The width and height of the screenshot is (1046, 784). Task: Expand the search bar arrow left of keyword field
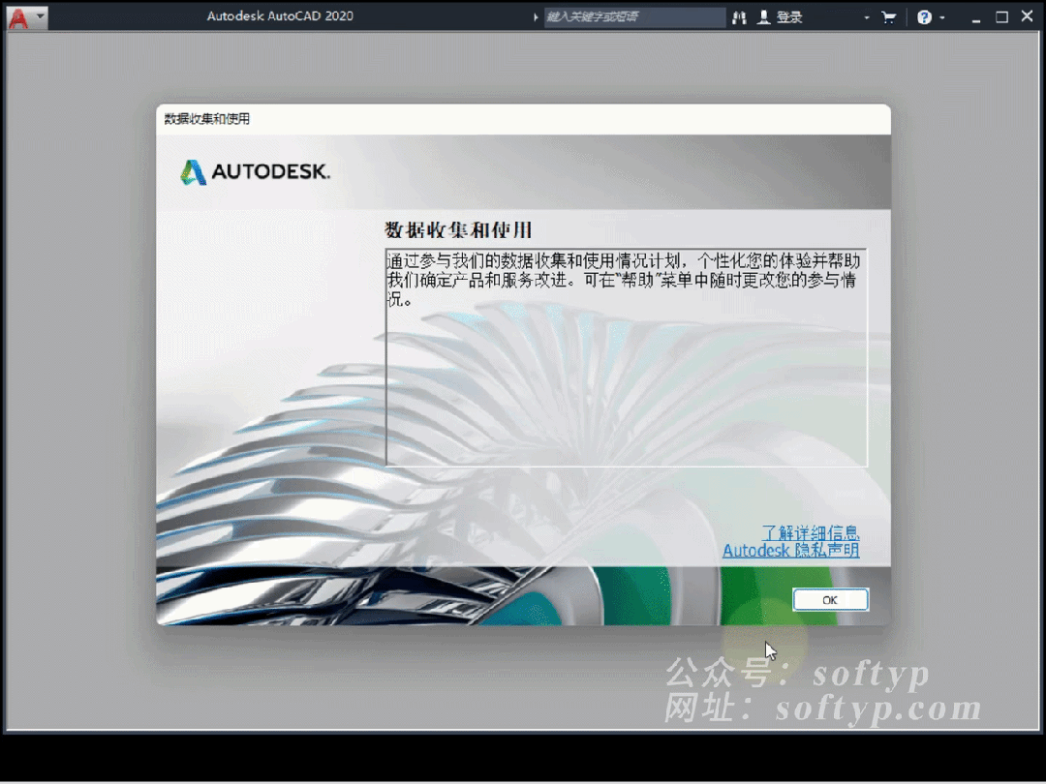535,17
